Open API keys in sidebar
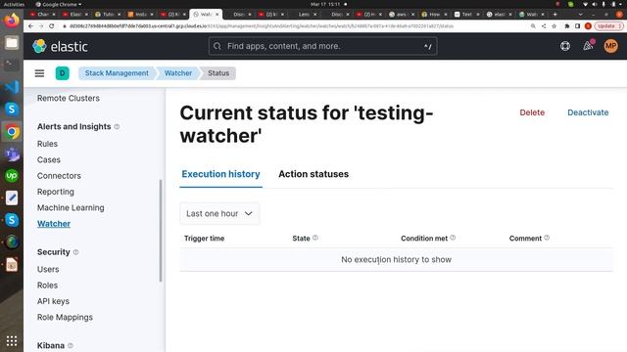 pyautogui.click(x=53, y=301)
